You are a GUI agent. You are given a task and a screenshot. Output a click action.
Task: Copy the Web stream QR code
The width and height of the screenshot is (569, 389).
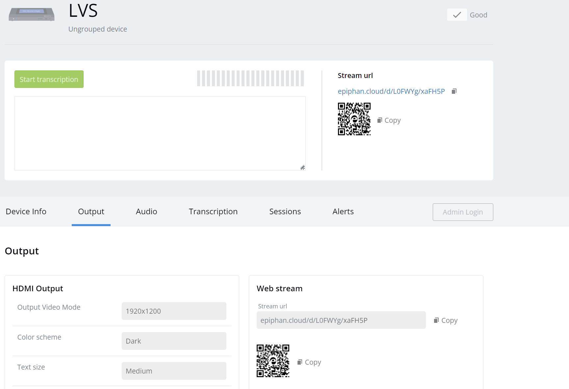[x=309, y=362]
